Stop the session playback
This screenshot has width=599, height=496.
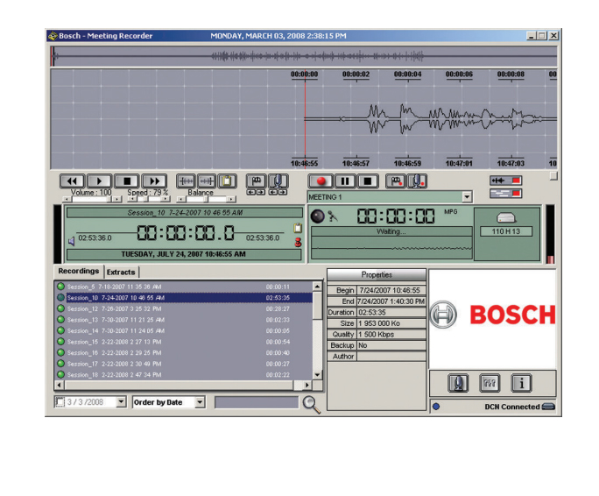pyautogui.click(x=127, y=181)
